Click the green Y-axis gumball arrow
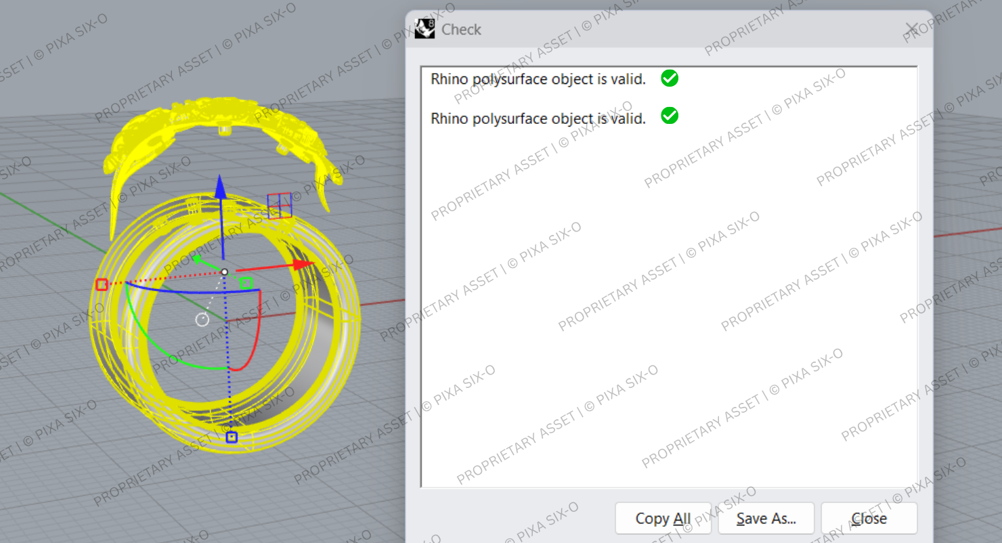Image resolution: width=1002 pixels, height=543 pixels. [196, 259]
